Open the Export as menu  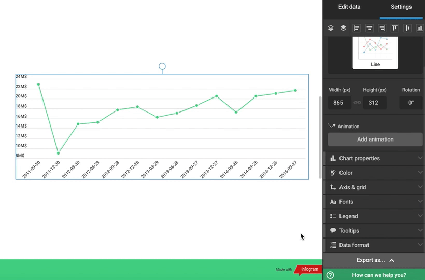[x=374, y=260]
